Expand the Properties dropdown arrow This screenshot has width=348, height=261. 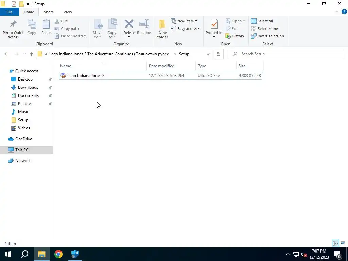click(x=214, y=37)
